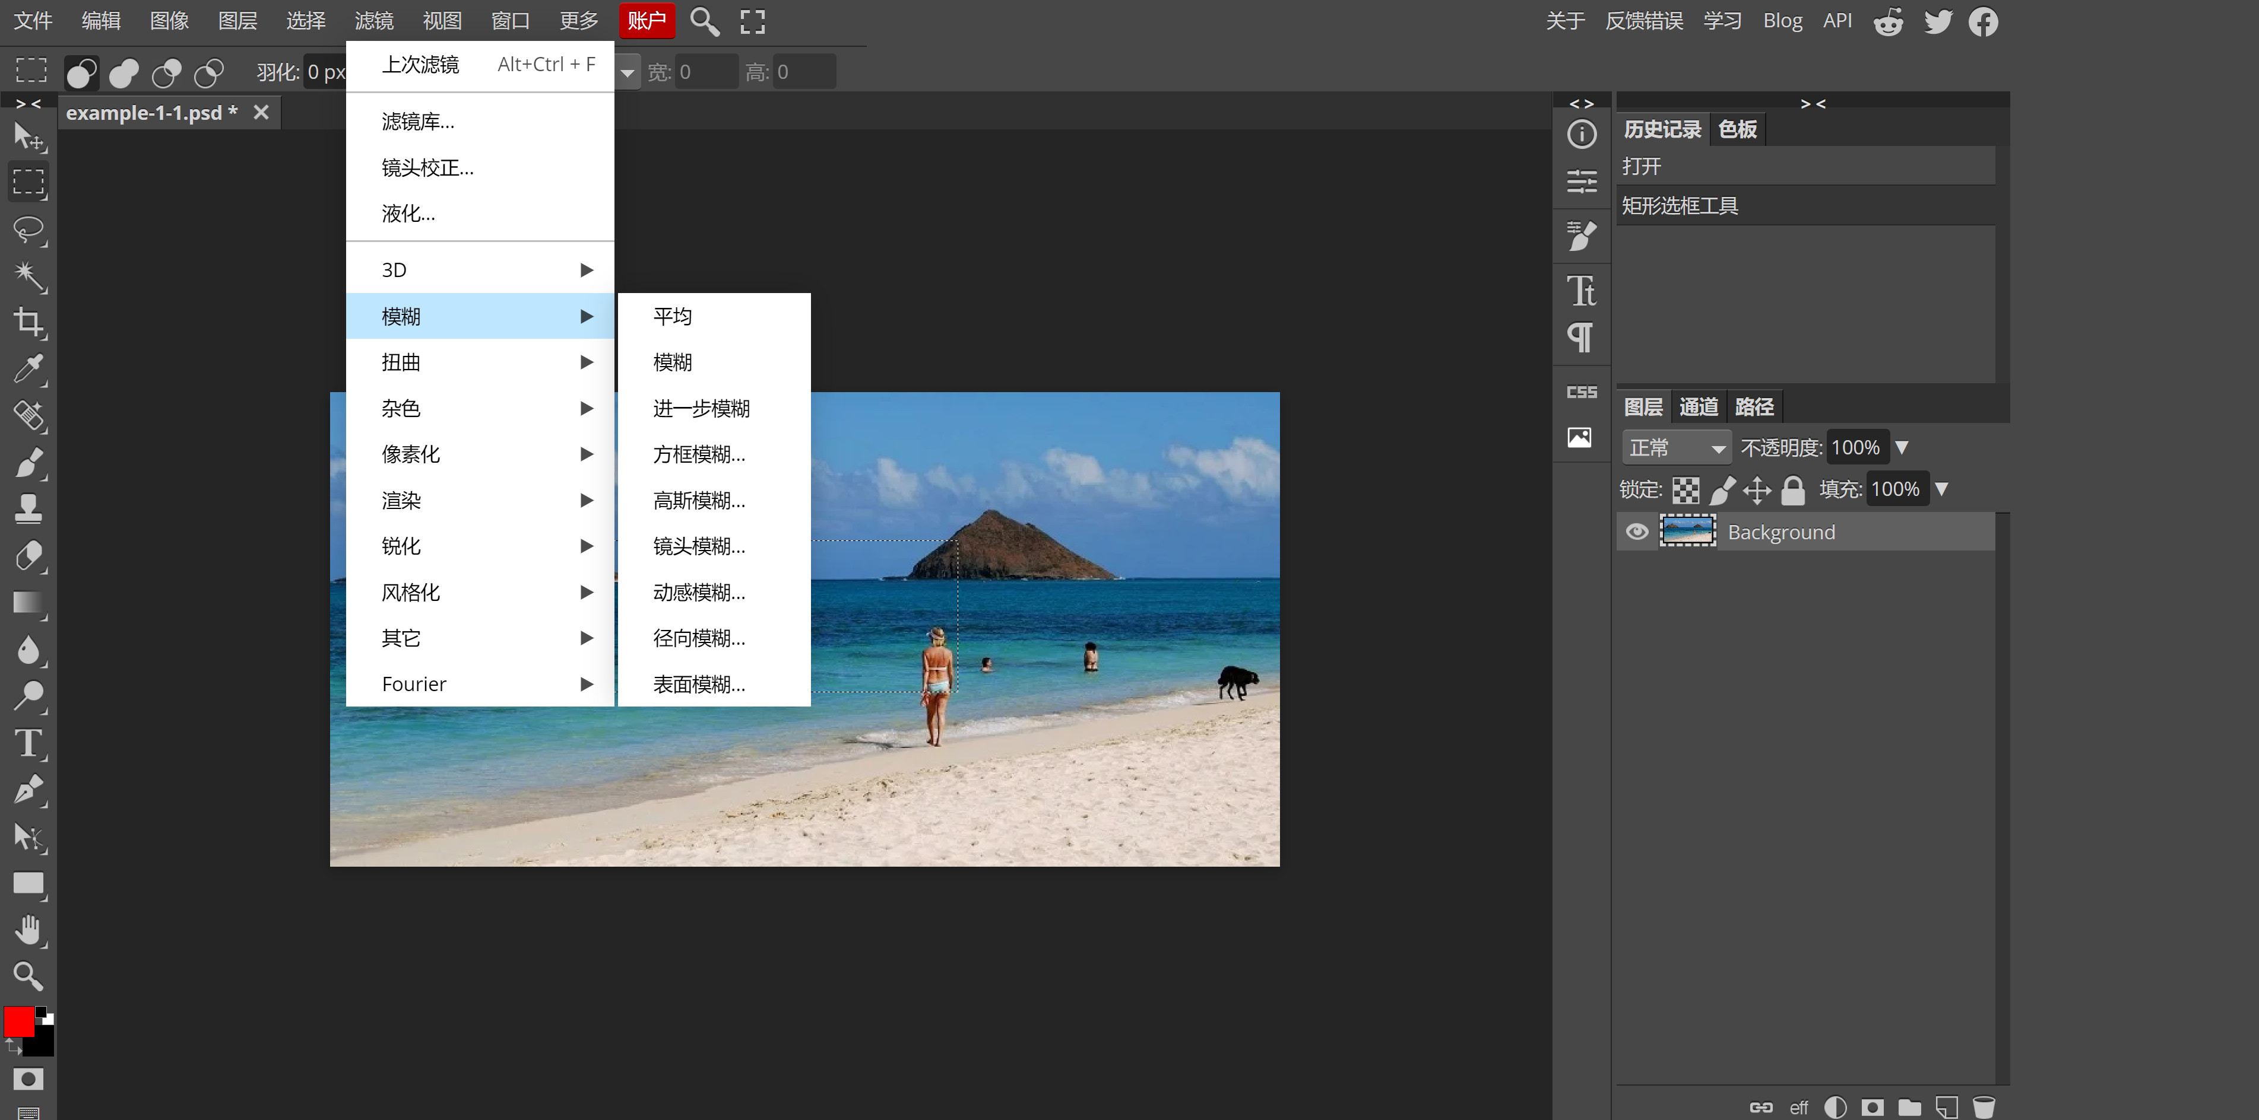Image resolution: width=2259 pixels, height=1120 pixels.
Task: Select the Hand tool
Action: click(x=28, y=930)
